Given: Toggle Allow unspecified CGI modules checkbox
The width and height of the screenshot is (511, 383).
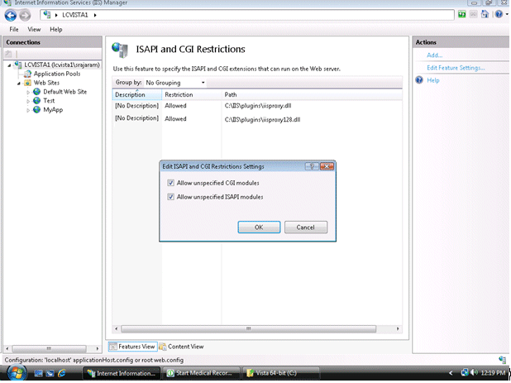Looking at the screenshot, I should click(x=171, y=183).
